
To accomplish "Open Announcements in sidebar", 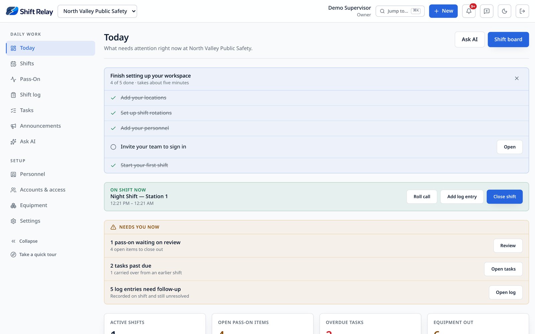I will [50, 126].
